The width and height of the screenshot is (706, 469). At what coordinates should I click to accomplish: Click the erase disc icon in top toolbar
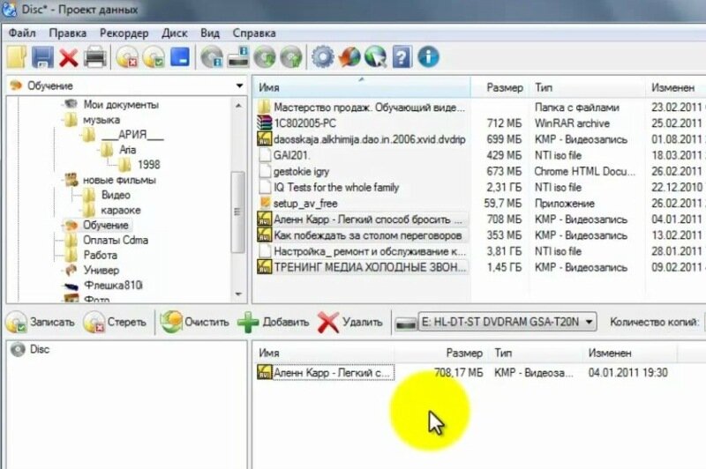pyautogui.click(x=127, y=57)
